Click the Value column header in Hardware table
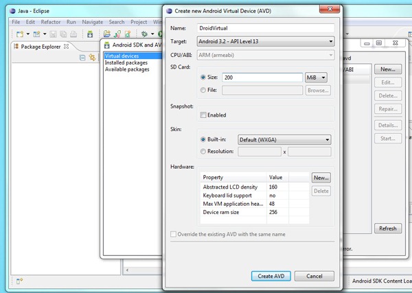Viewport: 412px width, 293px height. (277, 178)
